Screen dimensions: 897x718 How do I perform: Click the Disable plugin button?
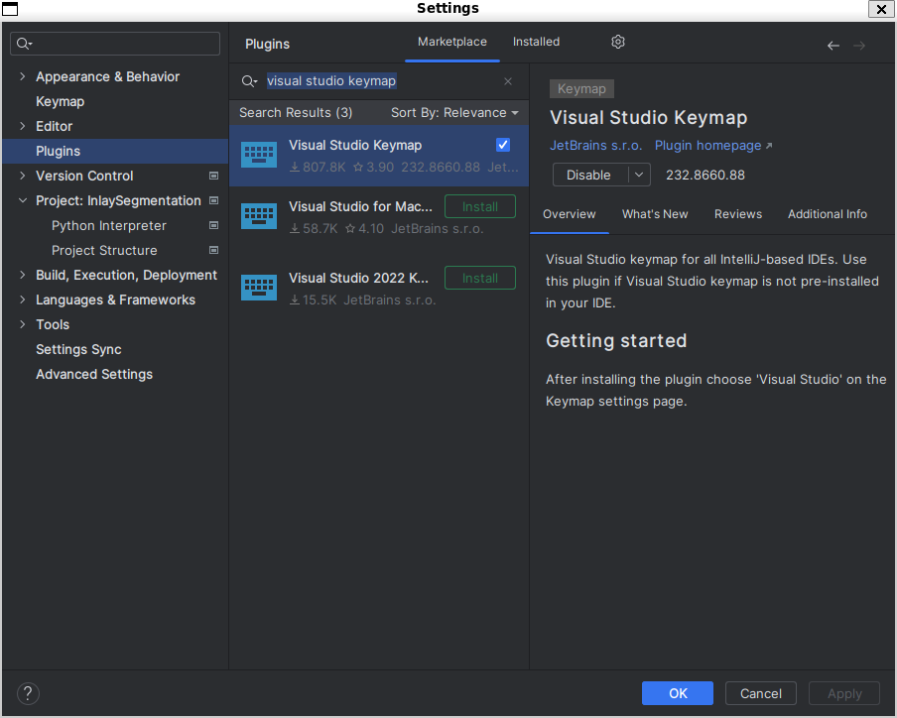589,175
